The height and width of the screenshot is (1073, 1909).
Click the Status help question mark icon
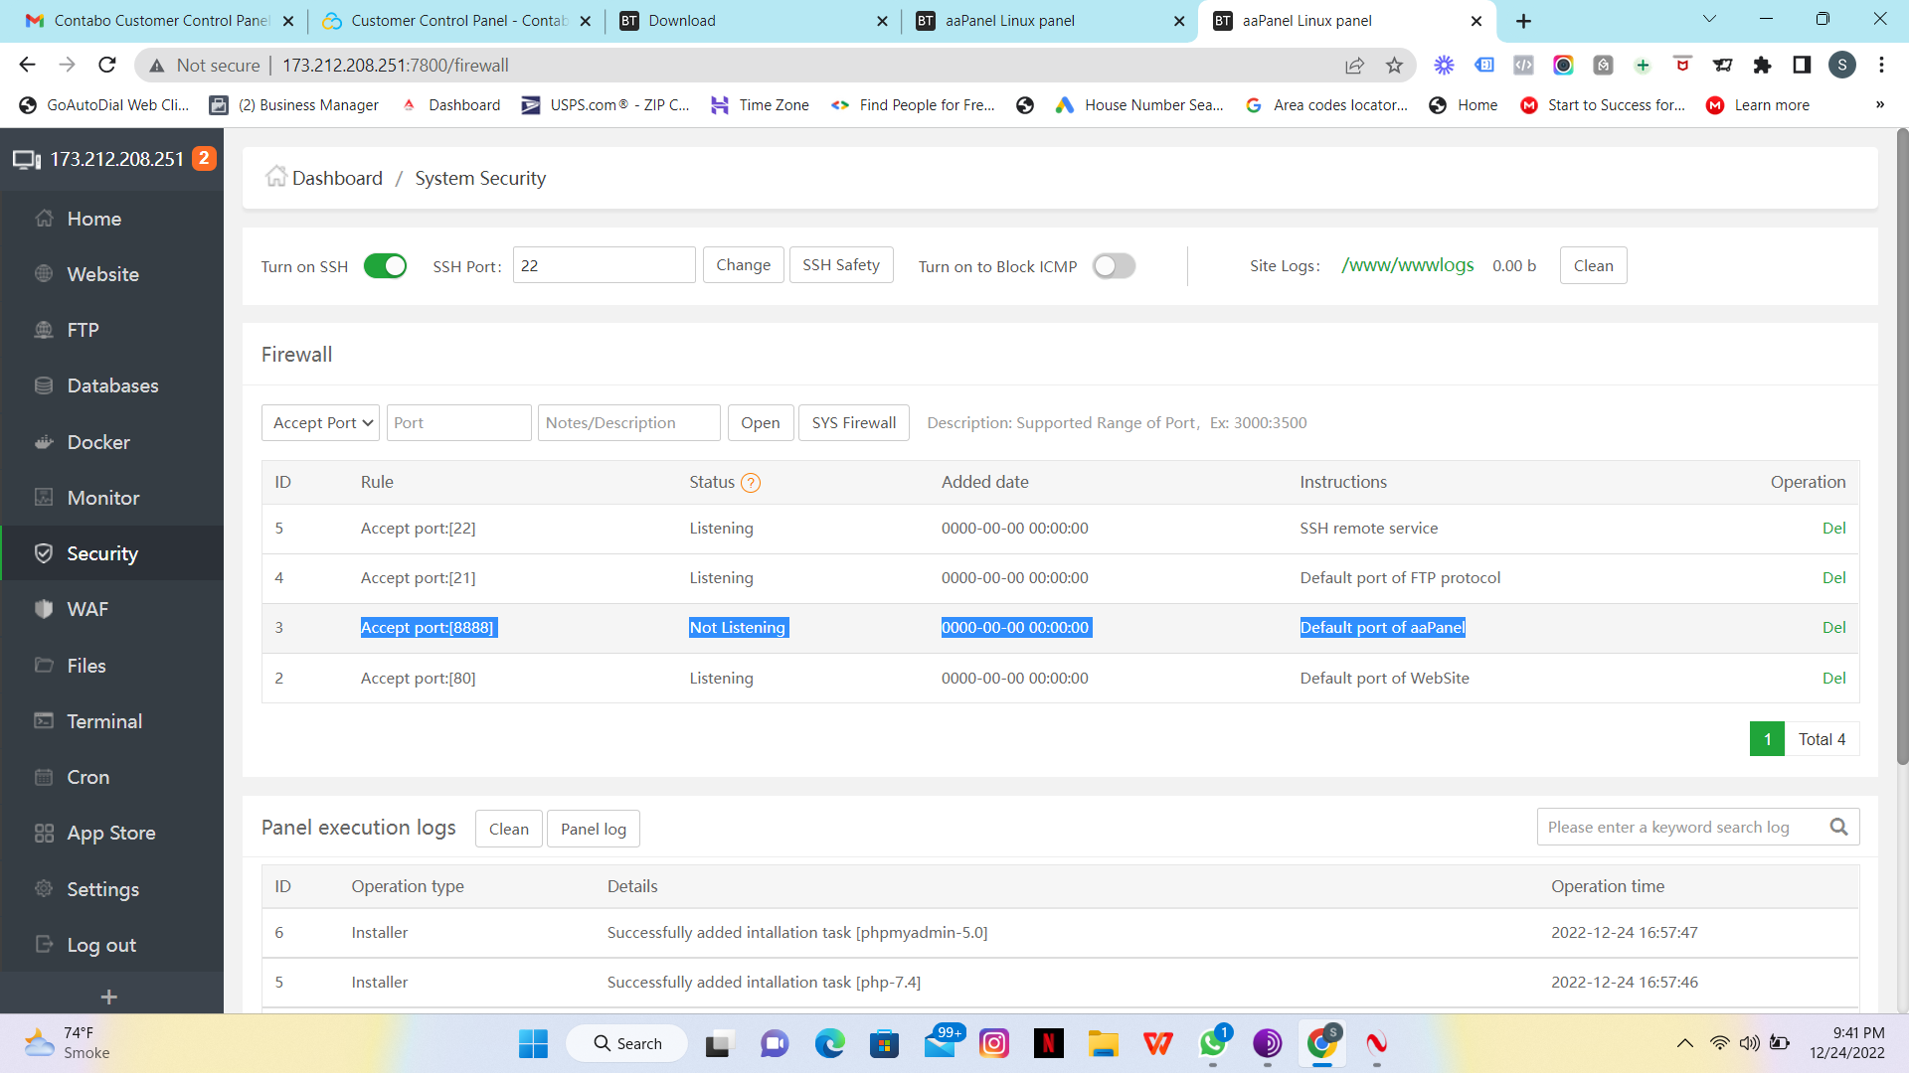pos(751,483)
